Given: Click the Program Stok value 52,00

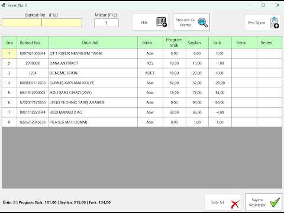Looking at the screenshot, I should pos(175,83).
